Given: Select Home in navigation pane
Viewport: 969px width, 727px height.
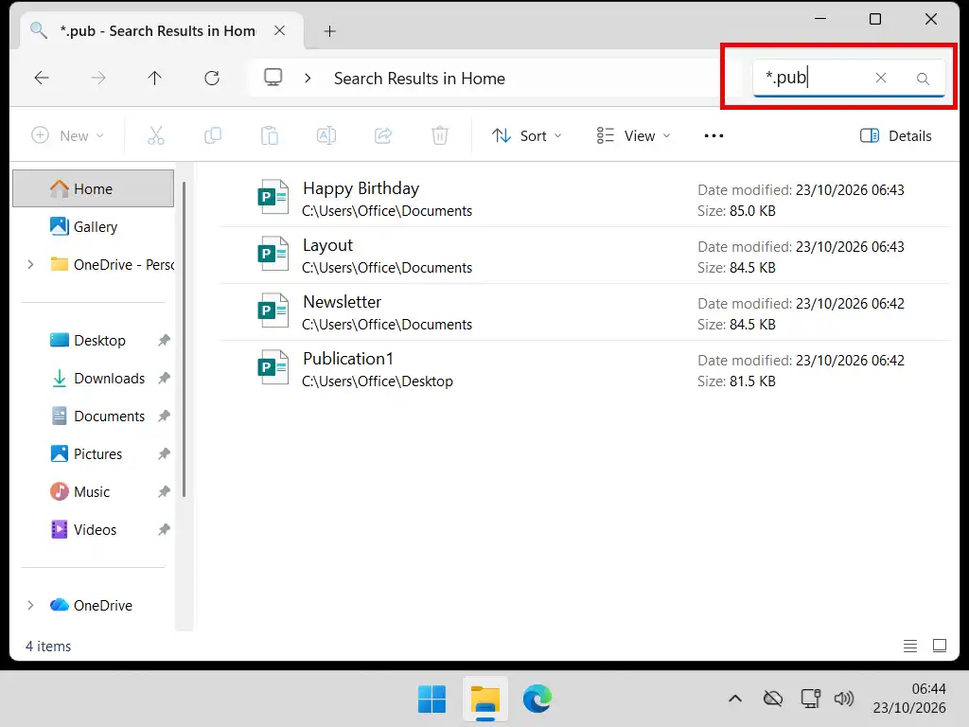Looking at the screenshot, I should click(94, 188).
